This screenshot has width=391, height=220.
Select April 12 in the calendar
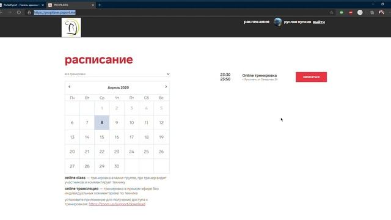(161, 122)
